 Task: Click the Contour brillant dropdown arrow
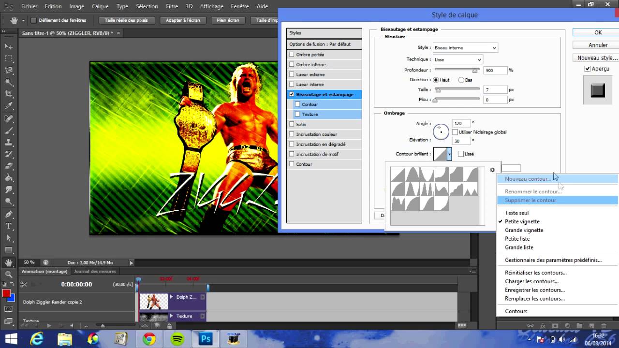tap(449, 154)
